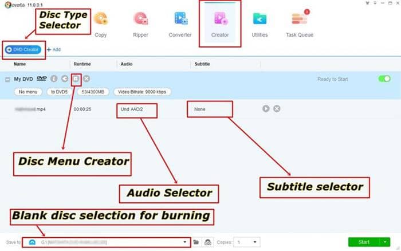This screenshot has height=251, width=401.
Task: Open the disc menu creator icon
Action: pyautogui.click(x=76, y=79)
